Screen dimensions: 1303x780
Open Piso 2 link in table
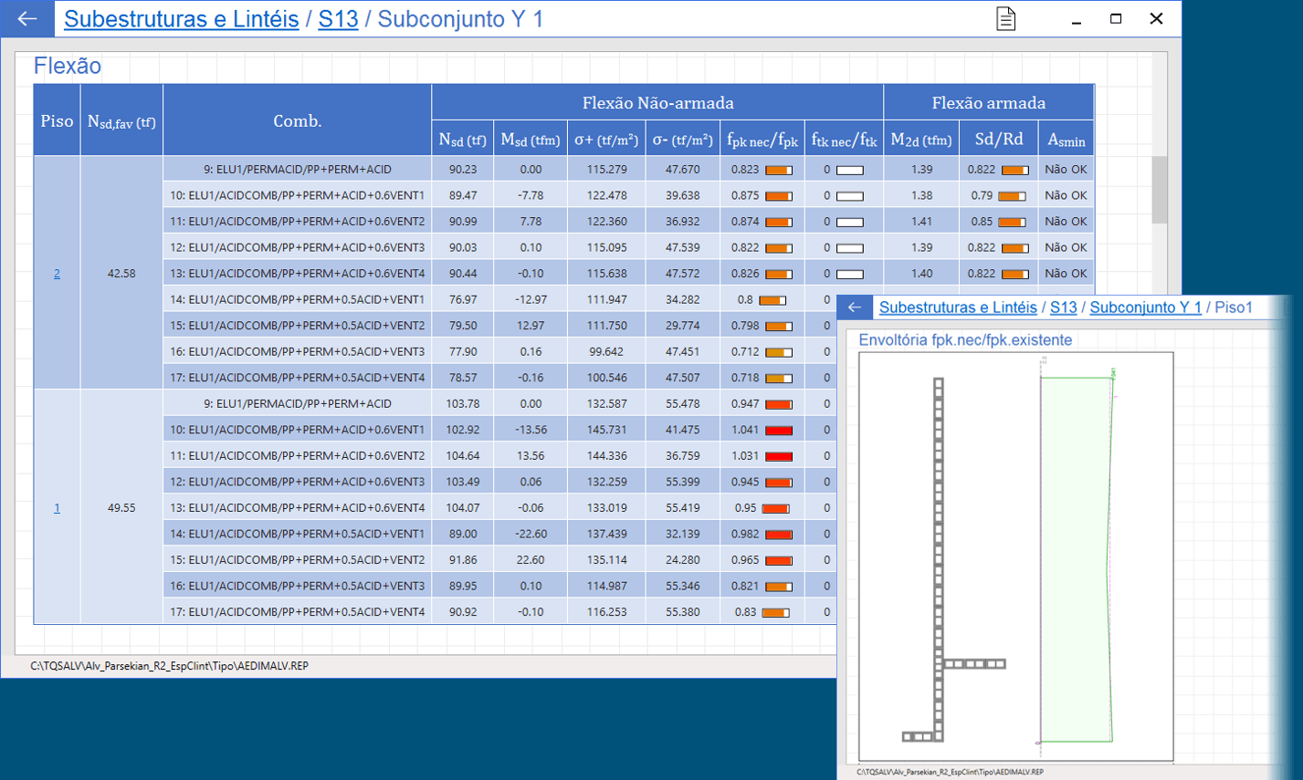(57, 273)
